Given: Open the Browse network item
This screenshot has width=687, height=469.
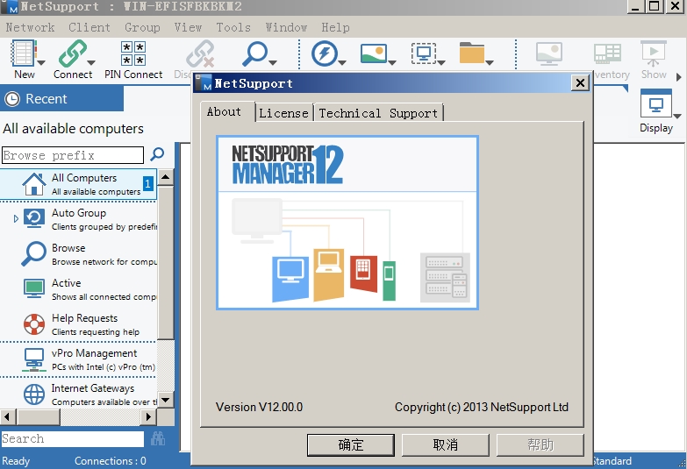Looking at the screenshot, I should (x=78, y=254).
